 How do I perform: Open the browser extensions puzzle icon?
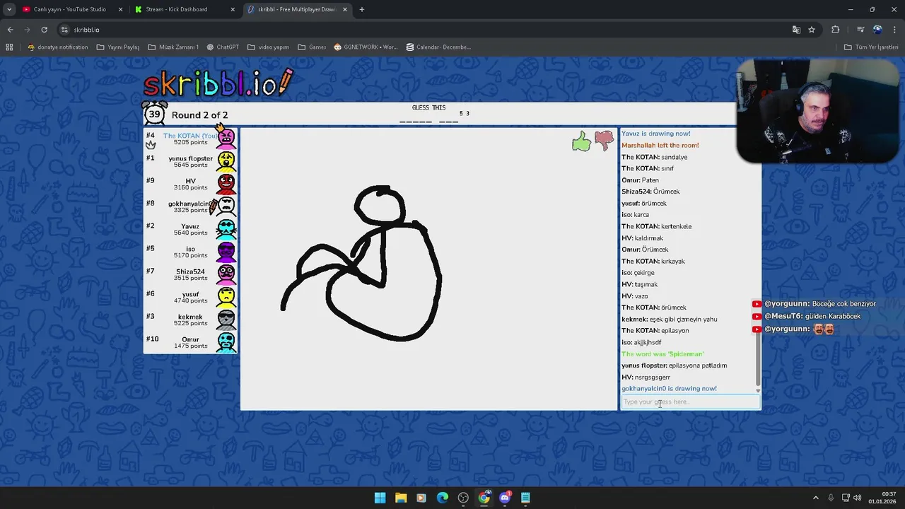click(x=836, y=30)
